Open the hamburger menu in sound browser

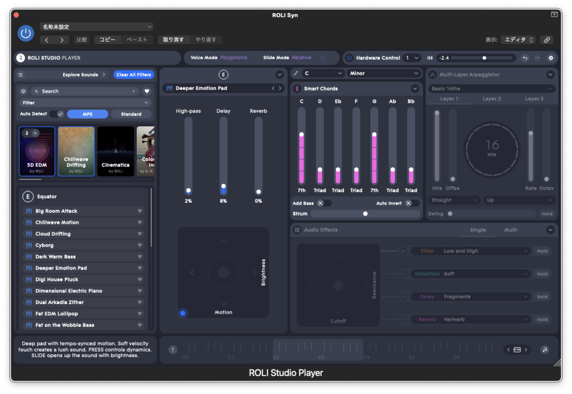coord(21,75)
